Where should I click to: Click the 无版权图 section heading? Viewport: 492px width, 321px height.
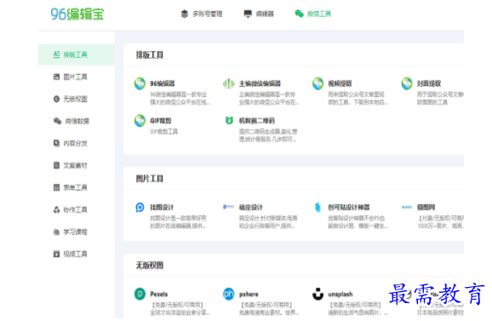point(150,266)
